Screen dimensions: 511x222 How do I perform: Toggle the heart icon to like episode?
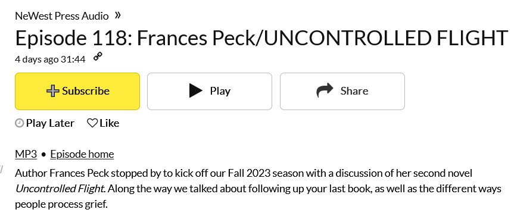(x=92, y=123)
